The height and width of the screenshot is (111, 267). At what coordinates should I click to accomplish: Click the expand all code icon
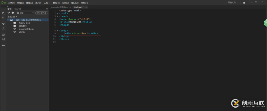[3, 24]
